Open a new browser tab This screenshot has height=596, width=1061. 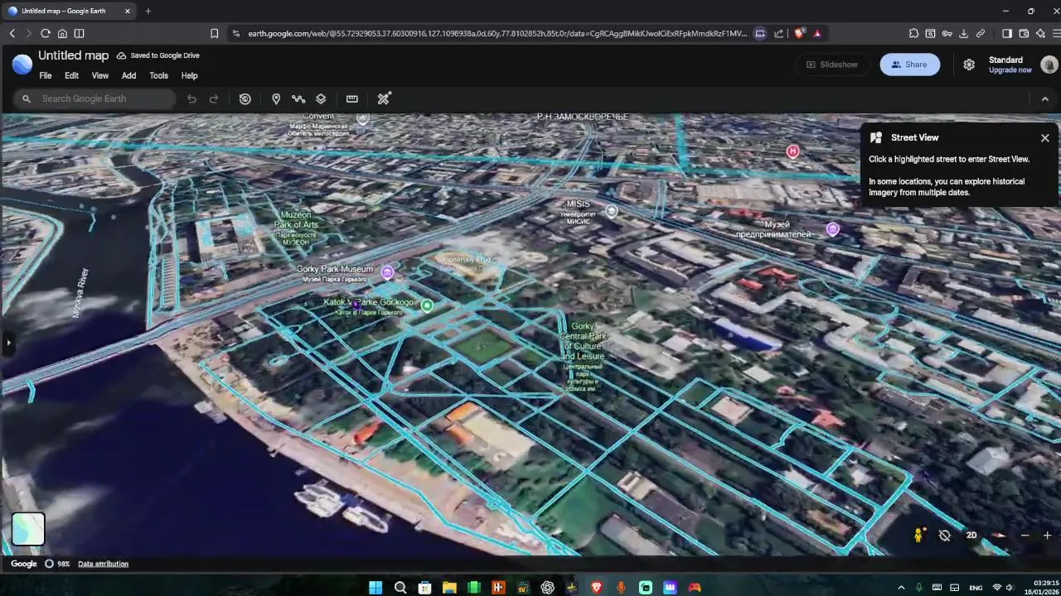pyautogui.click(x=148, y=11)
